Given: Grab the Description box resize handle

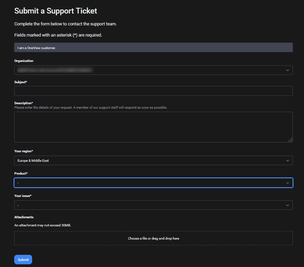Looking at the screenshot, I should tap(290, 139).
